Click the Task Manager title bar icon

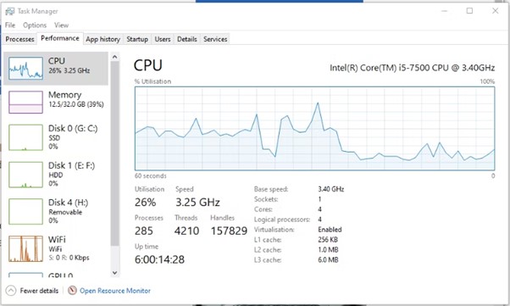tap(10, 11)
